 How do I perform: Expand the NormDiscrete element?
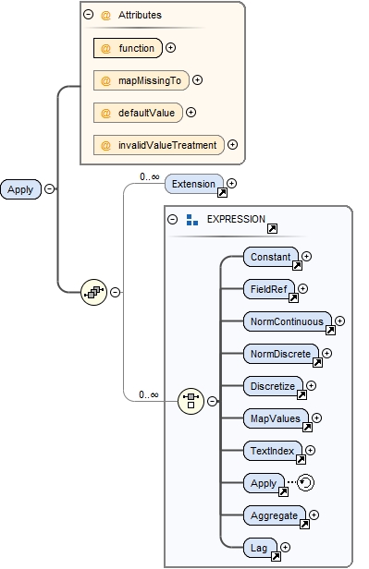click(x=326, y=353)
